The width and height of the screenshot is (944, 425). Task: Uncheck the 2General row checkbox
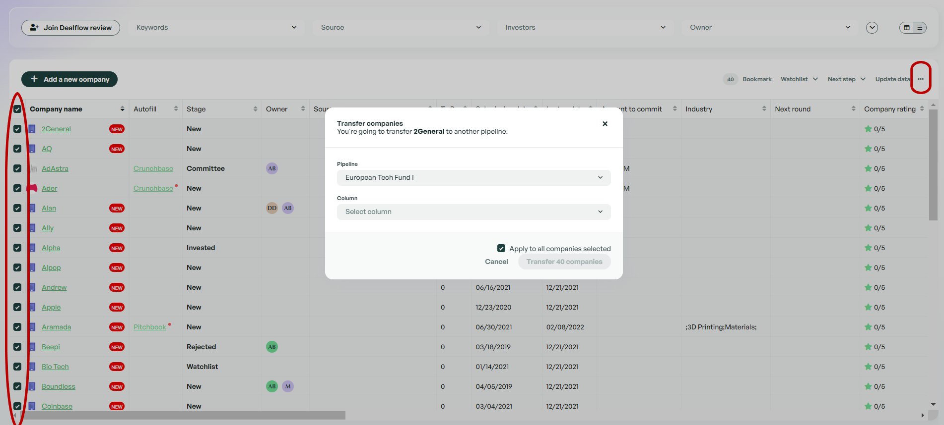coord(17,129)
